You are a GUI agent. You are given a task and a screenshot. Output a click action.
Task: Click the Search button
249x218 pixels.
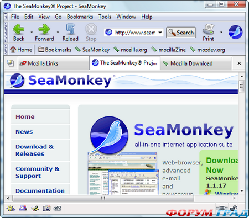(x=181, y=33)
